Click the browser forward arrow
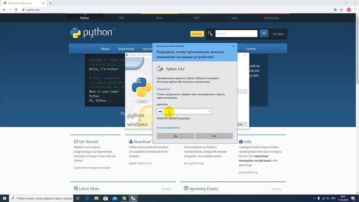359x202 pixels. [10, 10]
